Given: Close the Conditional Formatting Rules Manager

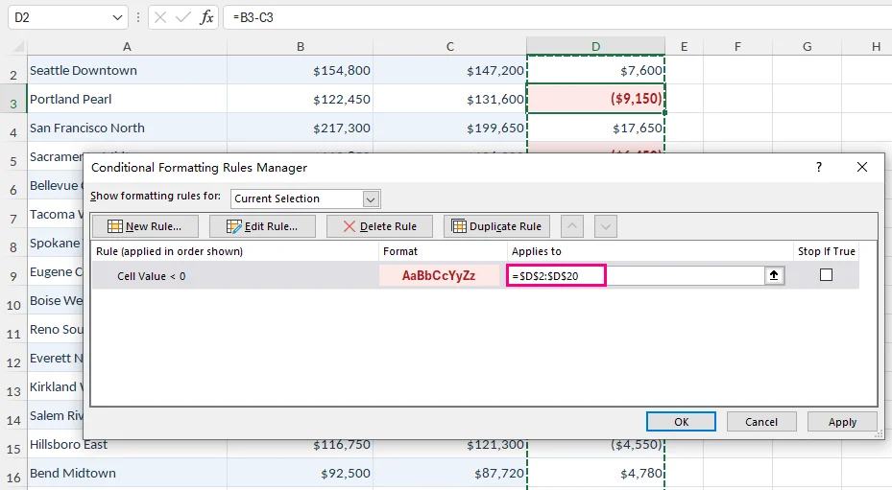Looking at the screenshot, I should (x=862, y=167).
